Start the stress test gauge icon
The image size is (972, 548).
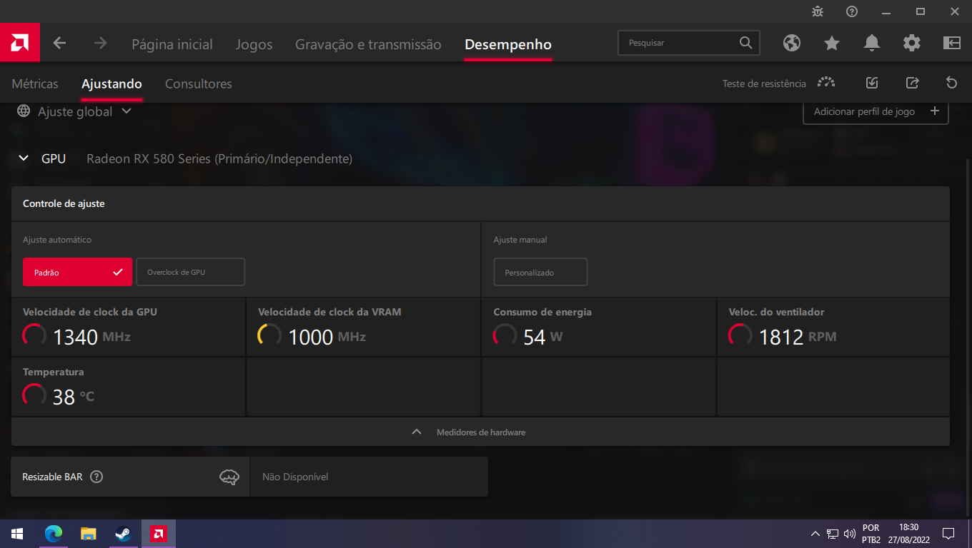click(x=825, y=83)
